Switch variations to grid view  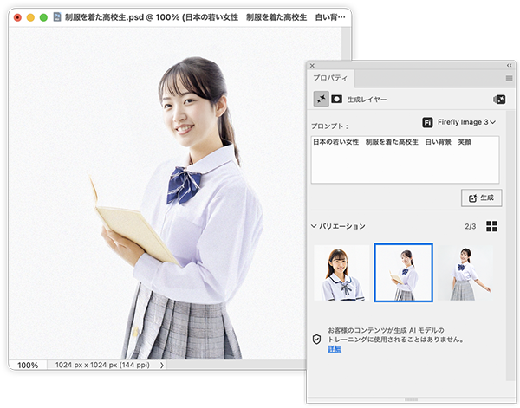point(491,226)
